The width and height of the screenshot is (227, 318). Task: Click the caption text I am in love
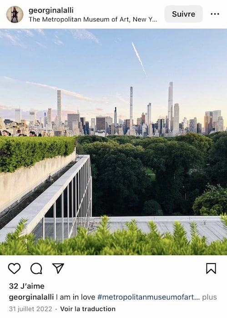(x=76, y=297)
